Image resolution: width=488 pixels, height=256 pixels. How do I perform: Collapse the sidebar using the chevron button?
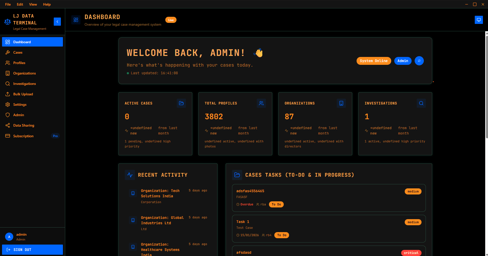tap(57, 22)
